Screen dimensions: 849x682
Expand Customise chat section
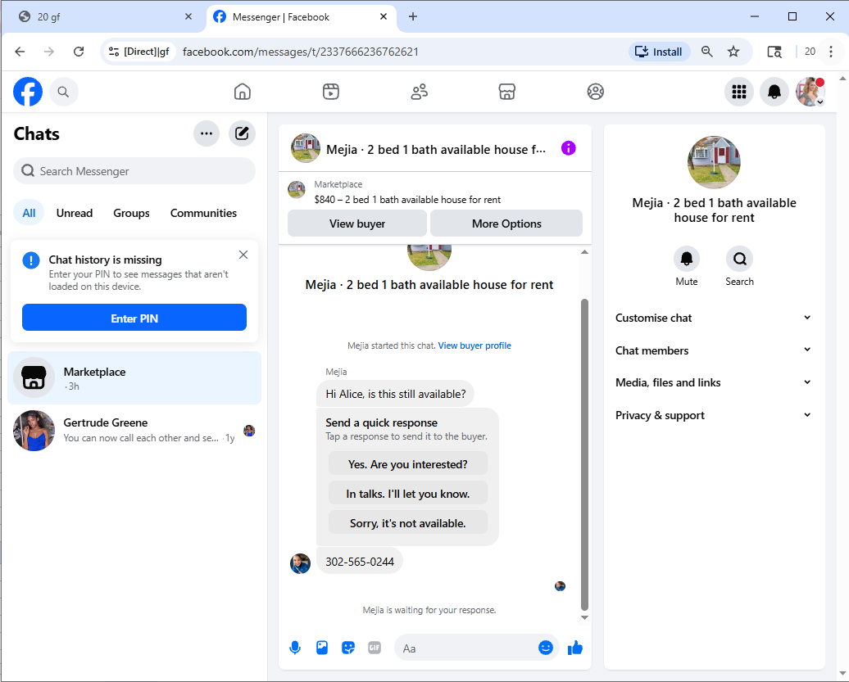tap(714, 318)
